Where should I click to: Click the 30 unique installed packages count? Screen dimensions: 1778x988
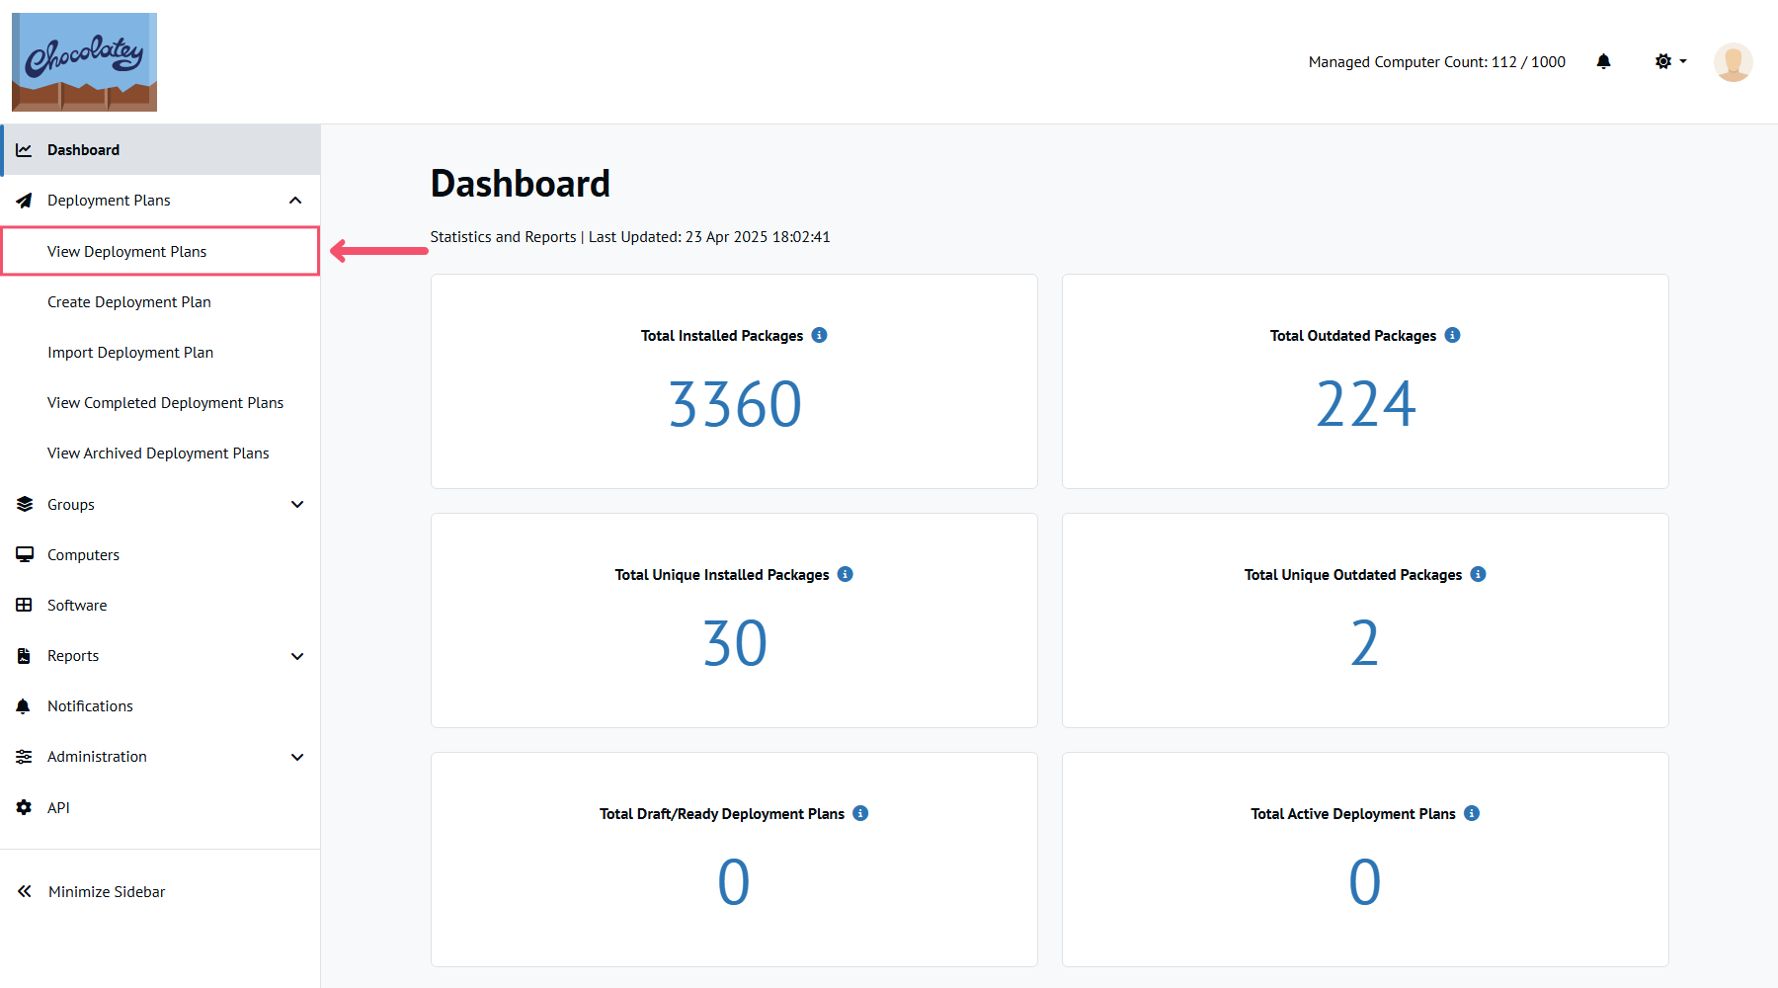(735, 643)
